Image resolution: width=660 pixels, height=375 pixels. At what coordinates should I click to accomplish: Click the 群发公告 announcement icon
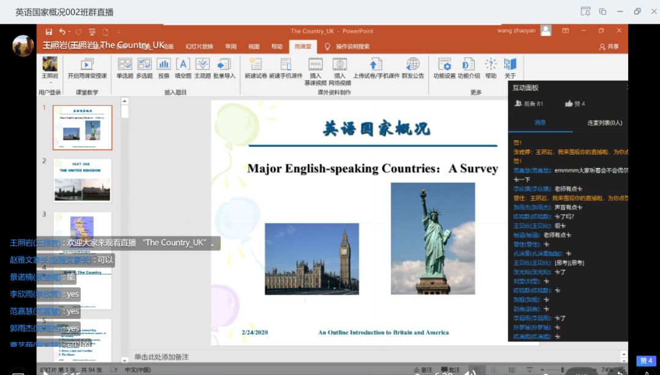click(413, 68)
